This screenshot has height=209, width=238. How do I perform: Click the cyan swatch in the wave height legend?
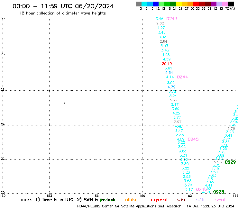click(x=144, y=4)
